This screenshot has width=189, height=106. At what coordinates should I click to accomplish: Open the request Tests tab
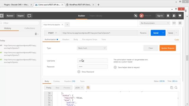pyautogui.click(x=104, y=39)
